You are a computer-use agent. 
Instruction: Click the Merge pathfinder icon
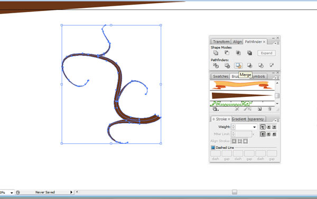(x=238, y=65)
